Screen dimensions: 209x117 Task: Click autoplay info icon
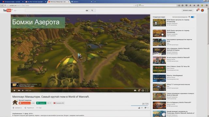(189, 17)
